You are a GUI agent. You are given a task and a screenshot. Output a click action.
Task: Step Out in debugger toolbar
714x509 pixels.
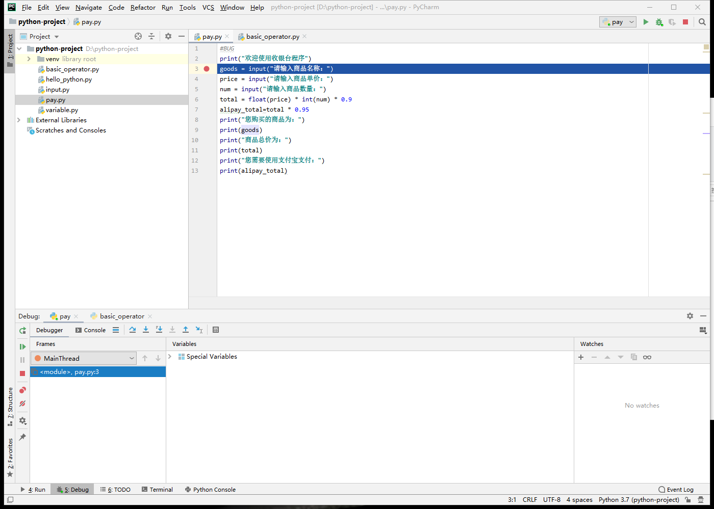tap(186, 330)
